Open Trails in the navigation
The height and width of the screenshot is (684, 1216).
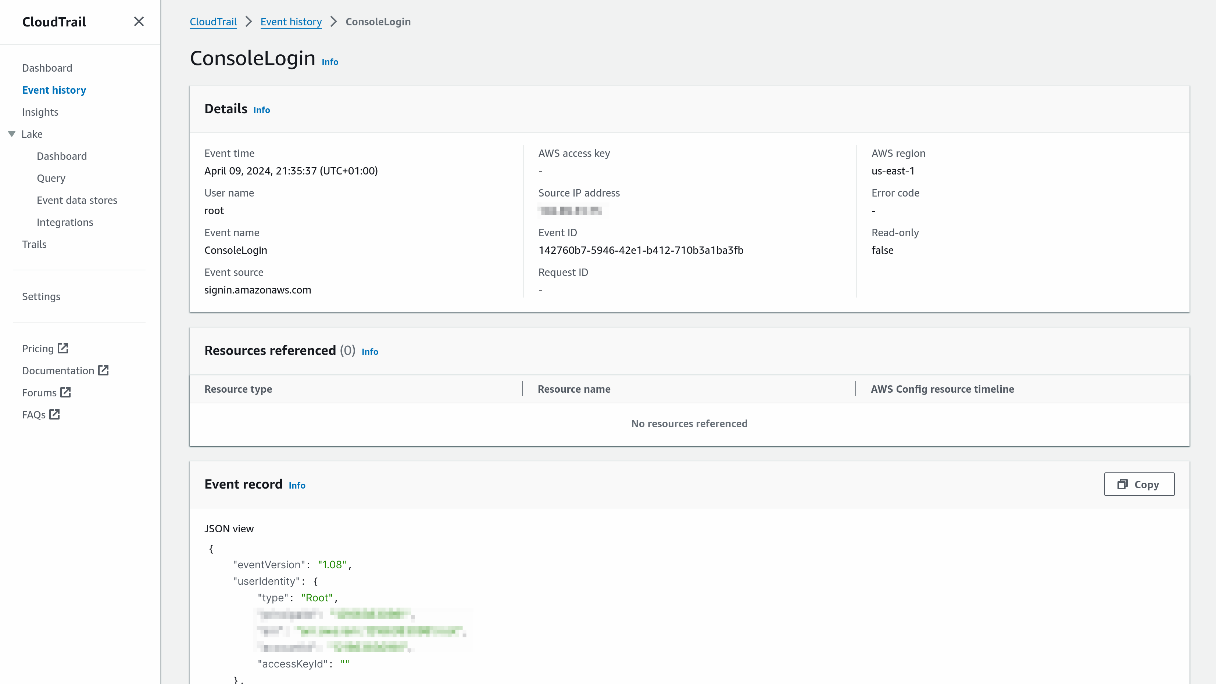[34, 244]
